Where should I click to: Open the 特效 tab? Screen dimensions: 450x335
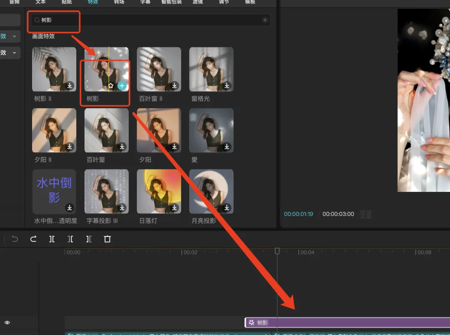(x=92, y=2)
